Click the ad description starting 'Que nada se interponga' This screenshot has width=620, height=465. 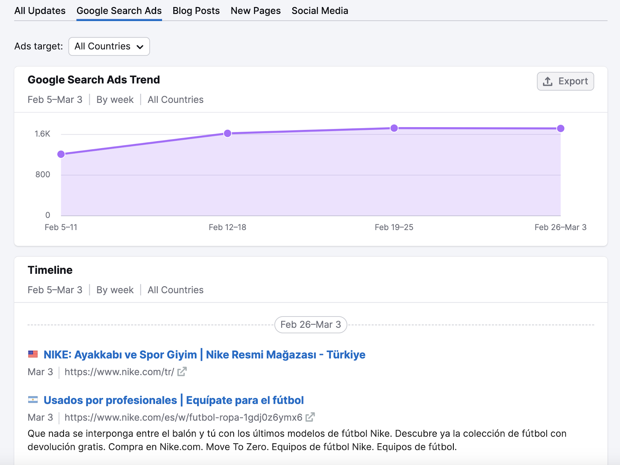click(297, 440)
